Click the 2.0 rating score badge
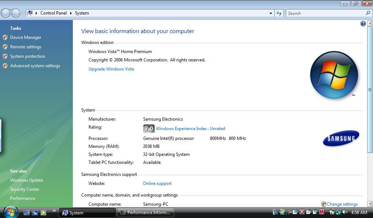373x218 pixels. [149, 129]
